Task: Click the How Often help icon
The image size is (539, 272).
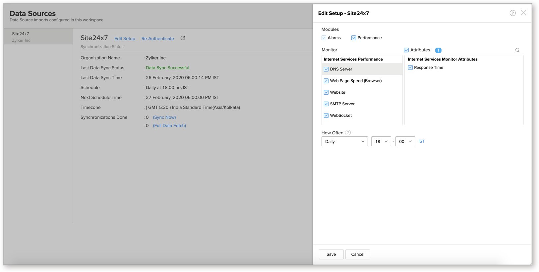Action: tap(348, 133)
